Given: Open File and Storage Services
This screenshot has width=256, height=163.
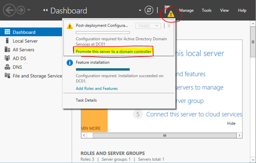Looking at the screenshot, I should [x=37, y=76].
